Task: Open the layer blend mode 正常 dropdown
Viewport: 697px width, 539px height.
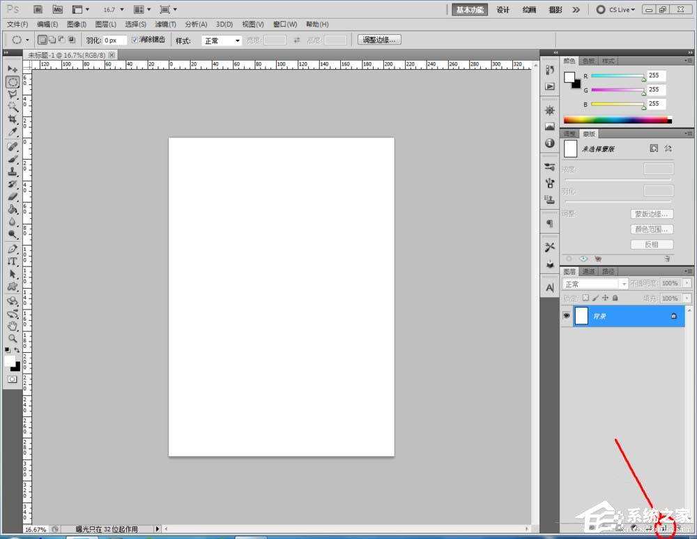Action: click(x=595, y=284)
